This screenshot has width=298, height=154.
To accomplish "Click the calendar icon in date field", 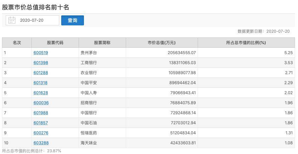I will pos(12,20).
